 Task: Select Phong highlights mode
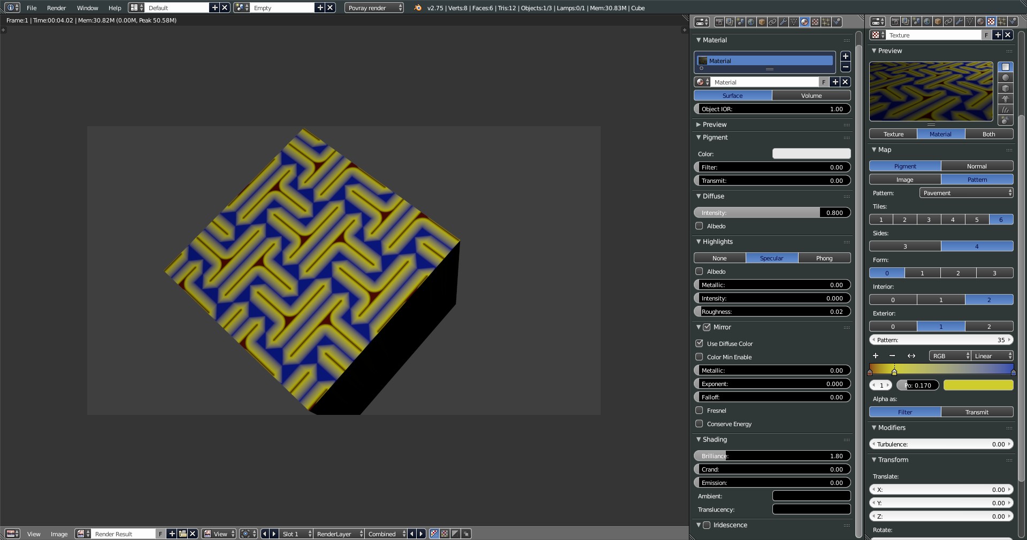tap(824, 258)
